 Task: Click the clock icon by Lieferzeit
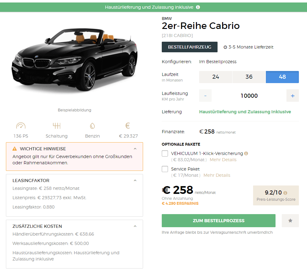pyautogui.click(x=225, y=47)
